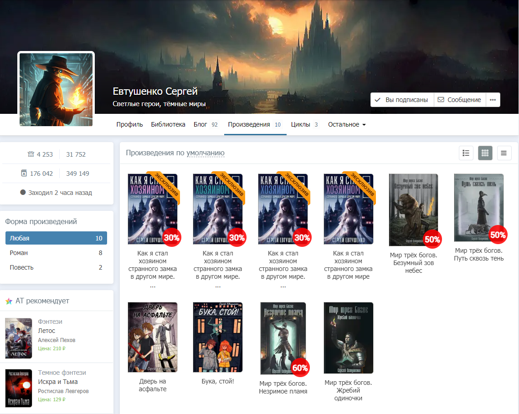Switch to detailed list view icon
519x414 pixels.
(466, 153)
